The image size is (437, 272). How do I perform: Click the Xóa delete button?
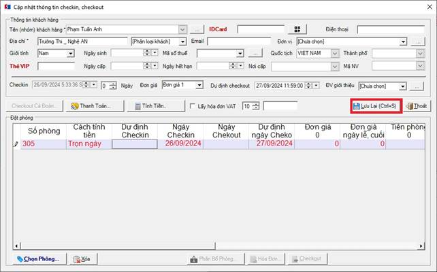pos(84,259)
